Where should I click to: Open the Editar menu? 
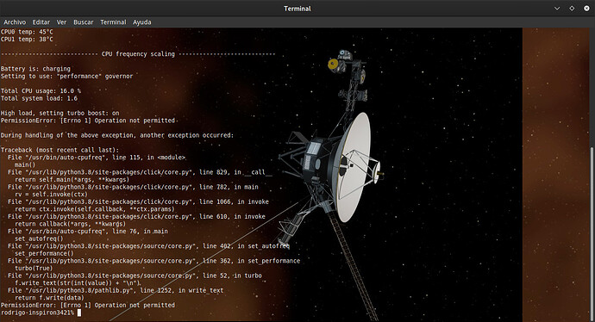pos(41,22)
